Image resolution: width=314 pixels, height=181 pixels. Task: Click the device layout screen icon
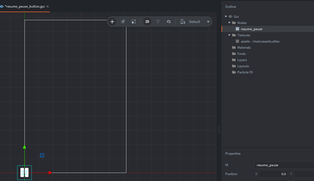tap(183, 22)
